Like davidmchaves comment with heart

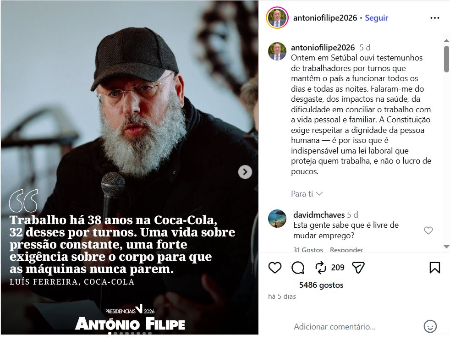[428, 231]
